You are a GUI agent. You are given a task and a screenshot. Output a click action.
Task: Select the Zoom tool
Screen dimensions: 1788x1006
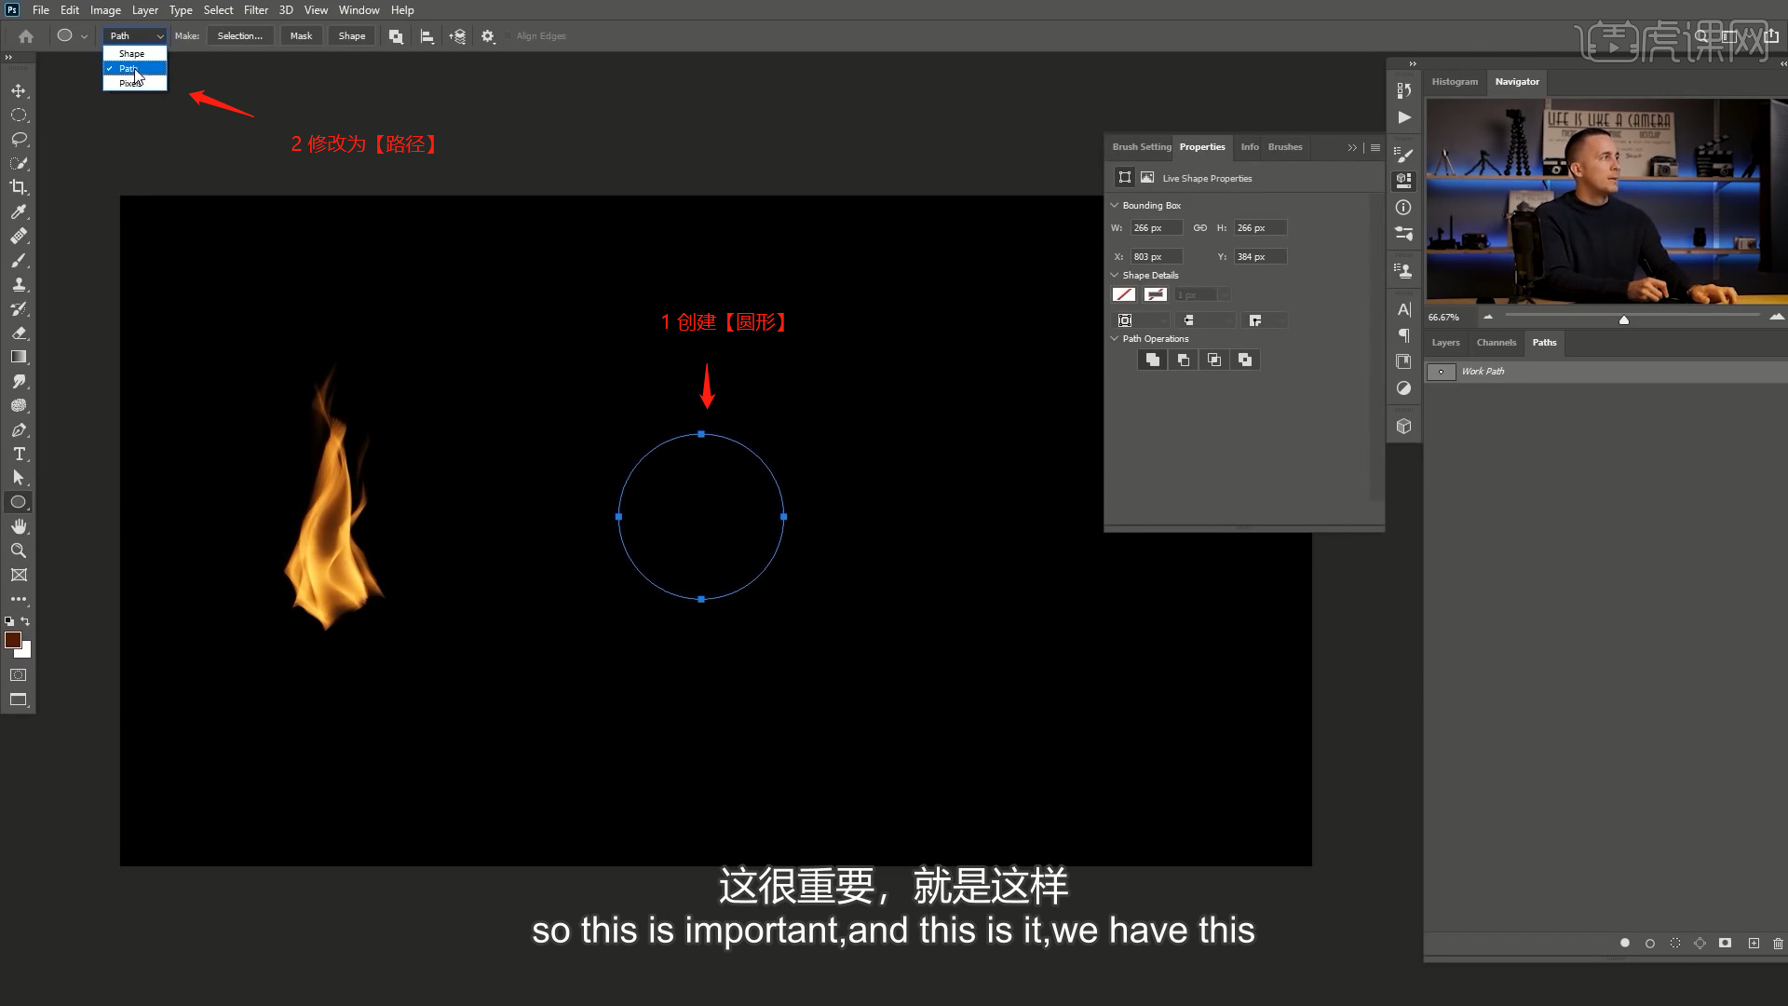pyautogui.click(x=19, y=551)
